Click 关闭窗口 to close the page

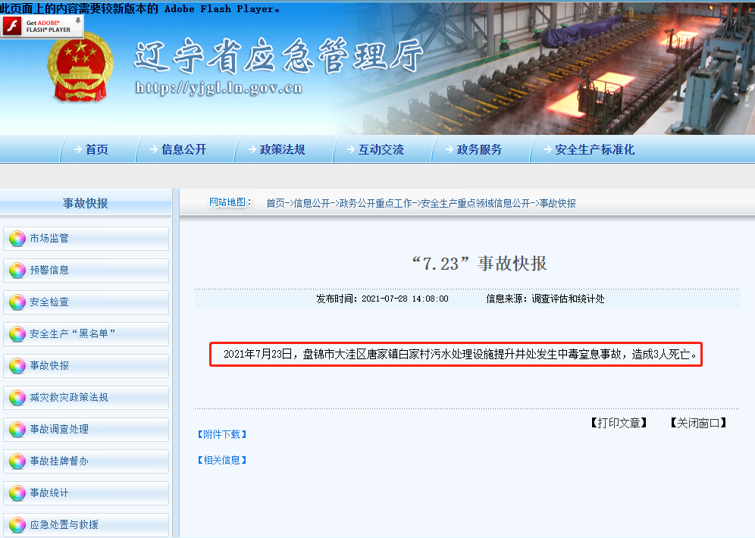[698, 423]
